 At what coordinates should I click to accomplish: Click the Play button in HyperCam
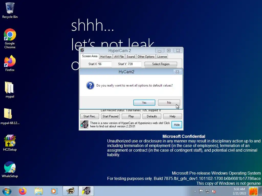(x=131, y=116)
